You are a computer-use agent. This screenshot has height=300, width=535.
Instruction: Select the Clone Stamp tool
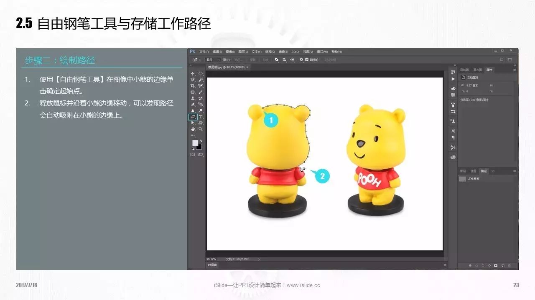coord(193,98)
